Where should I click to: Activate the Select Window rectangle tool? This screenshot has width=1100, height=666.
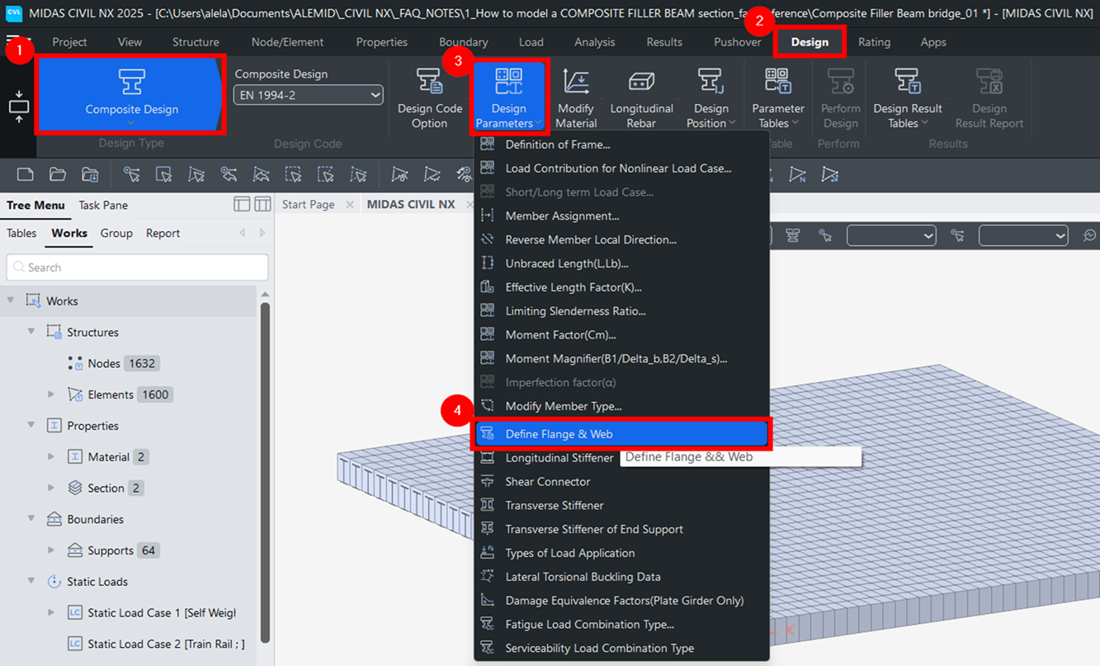[x=163, y=174]
